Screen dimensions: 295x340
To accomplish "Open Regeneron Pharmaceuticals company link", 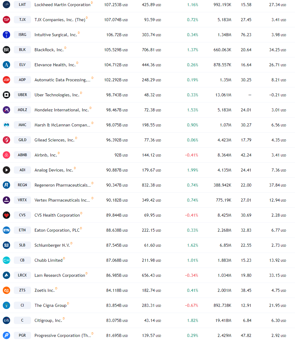I will click(63, 185).
